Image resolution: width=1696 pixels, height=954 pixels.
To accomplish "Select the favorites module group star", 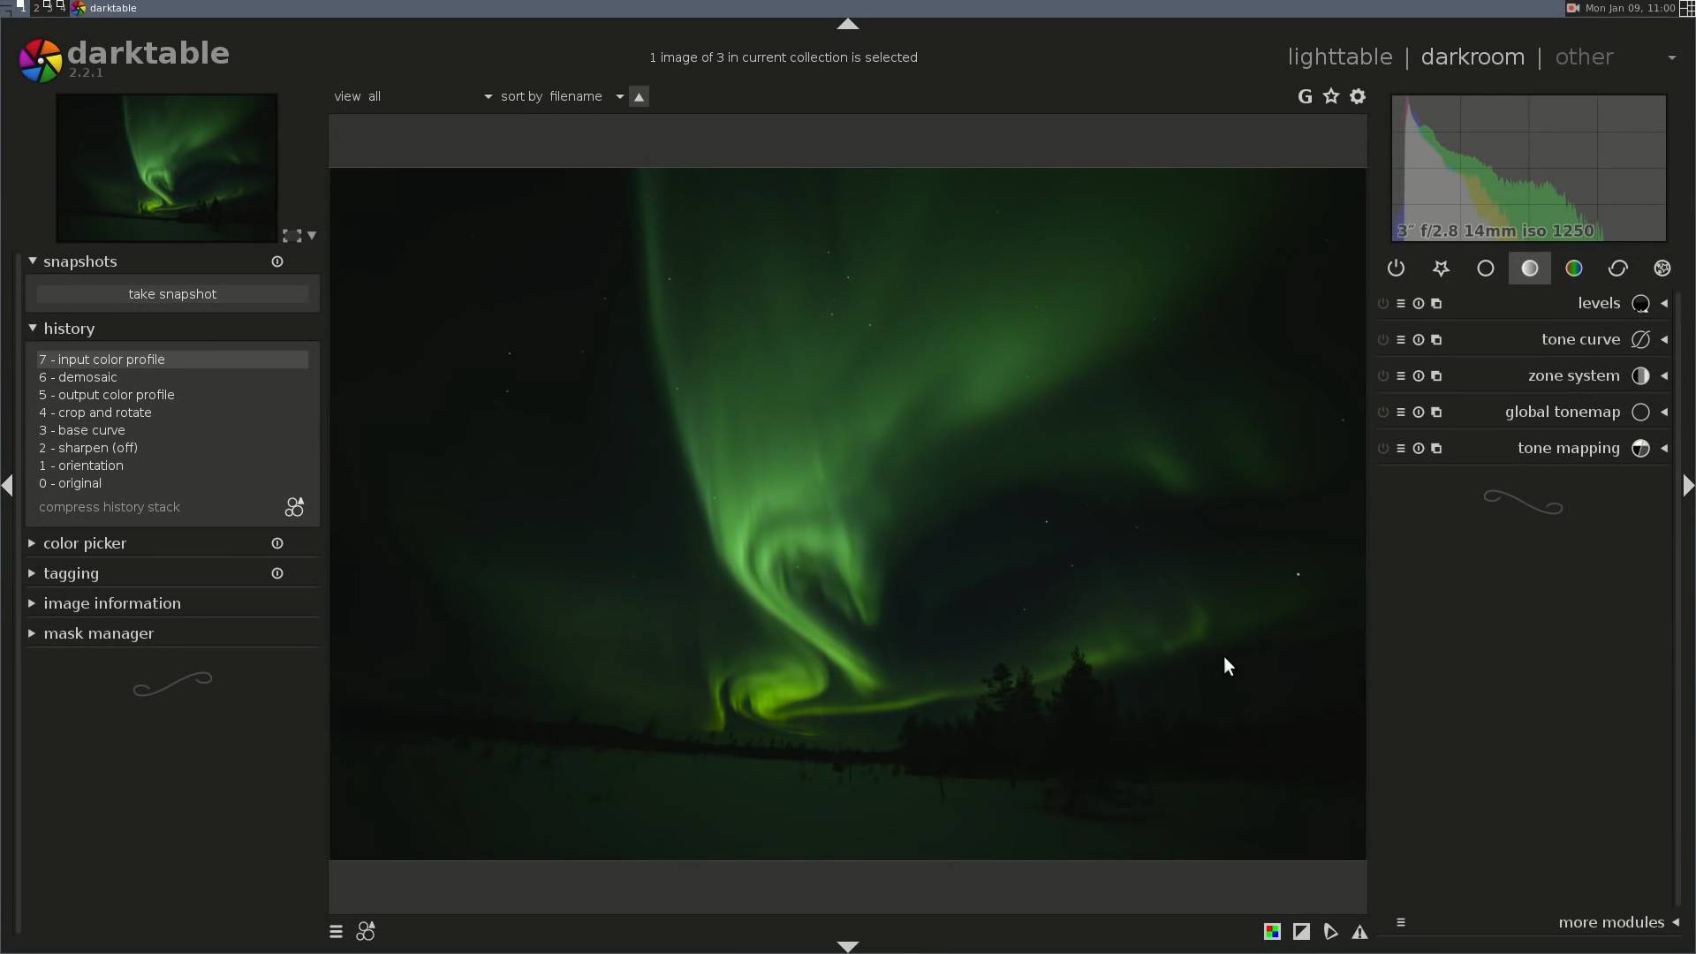I will (1441, 269).
